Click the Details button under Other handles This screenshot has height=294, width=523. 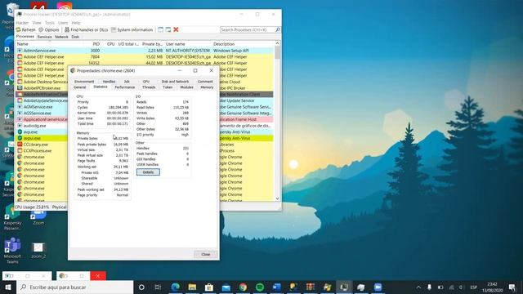coord(148,172)
